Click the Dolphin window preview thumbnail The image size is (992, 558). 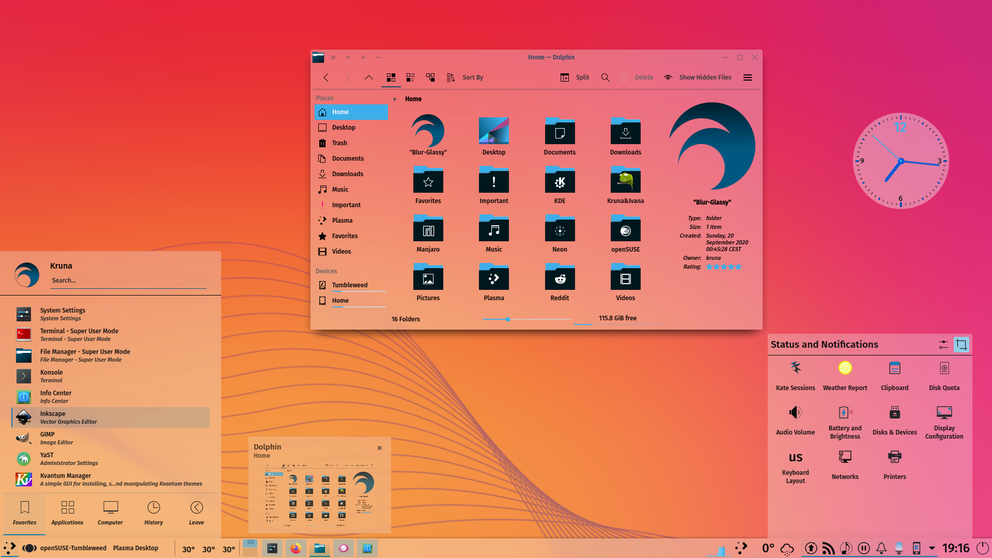320,495
